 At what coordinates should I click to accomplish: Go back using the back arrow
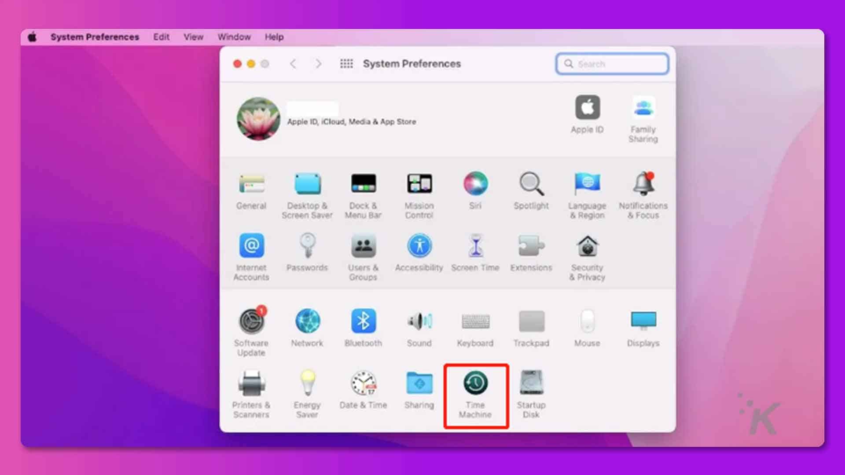pyautogui.click(x=293, y=63)
